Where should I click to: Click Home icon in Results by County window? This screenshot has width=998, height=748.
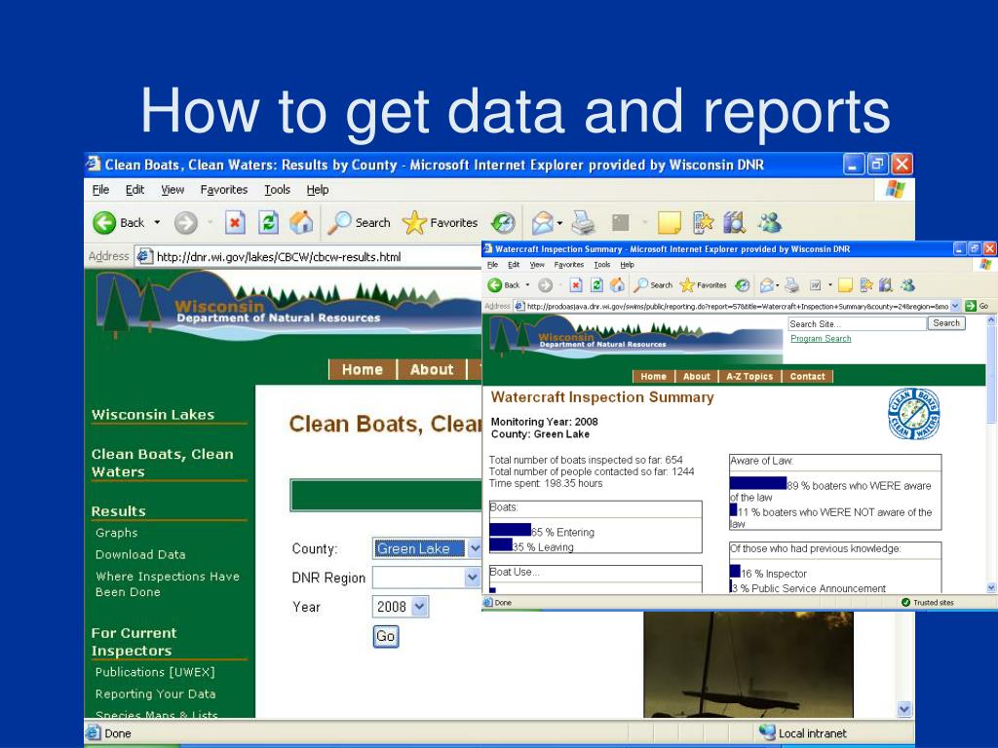(x=301, y=223)
